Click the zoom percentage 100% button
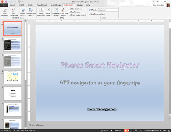This screenshot has width=171, height=132. [x=164, y=131]
